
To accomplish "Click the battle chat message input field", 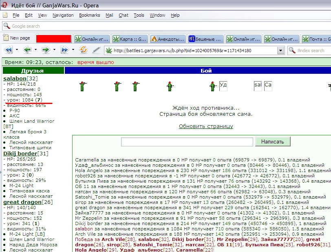I will pyautogui.click(x=187, y=142).
